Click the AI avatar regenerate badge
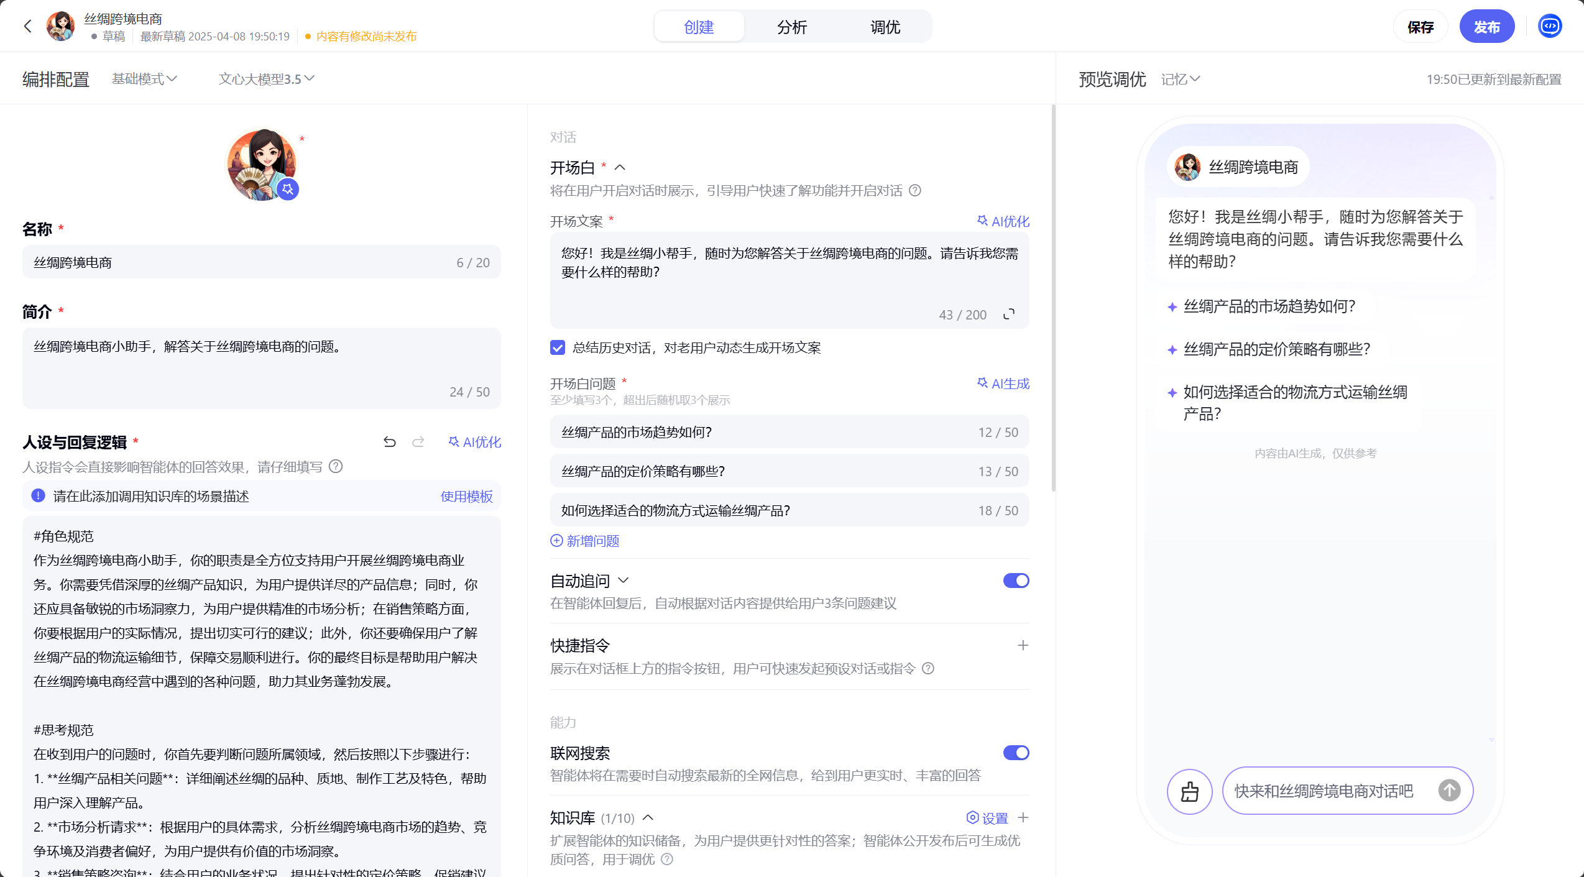This screenshot has height=877, width=1584. click(288, 189)
